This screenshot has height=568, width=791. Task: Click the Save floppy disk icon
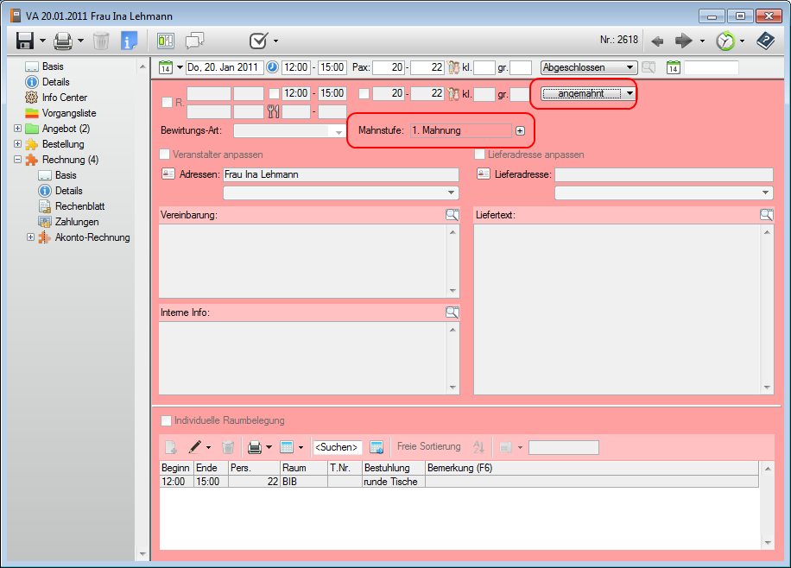(24, 41)
